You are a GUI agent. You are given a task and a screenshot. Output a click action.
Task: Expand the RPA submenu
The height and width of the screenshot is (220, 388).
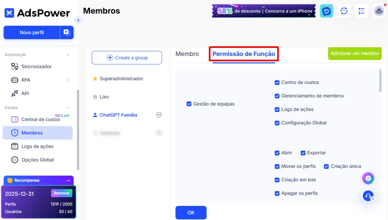68,80
